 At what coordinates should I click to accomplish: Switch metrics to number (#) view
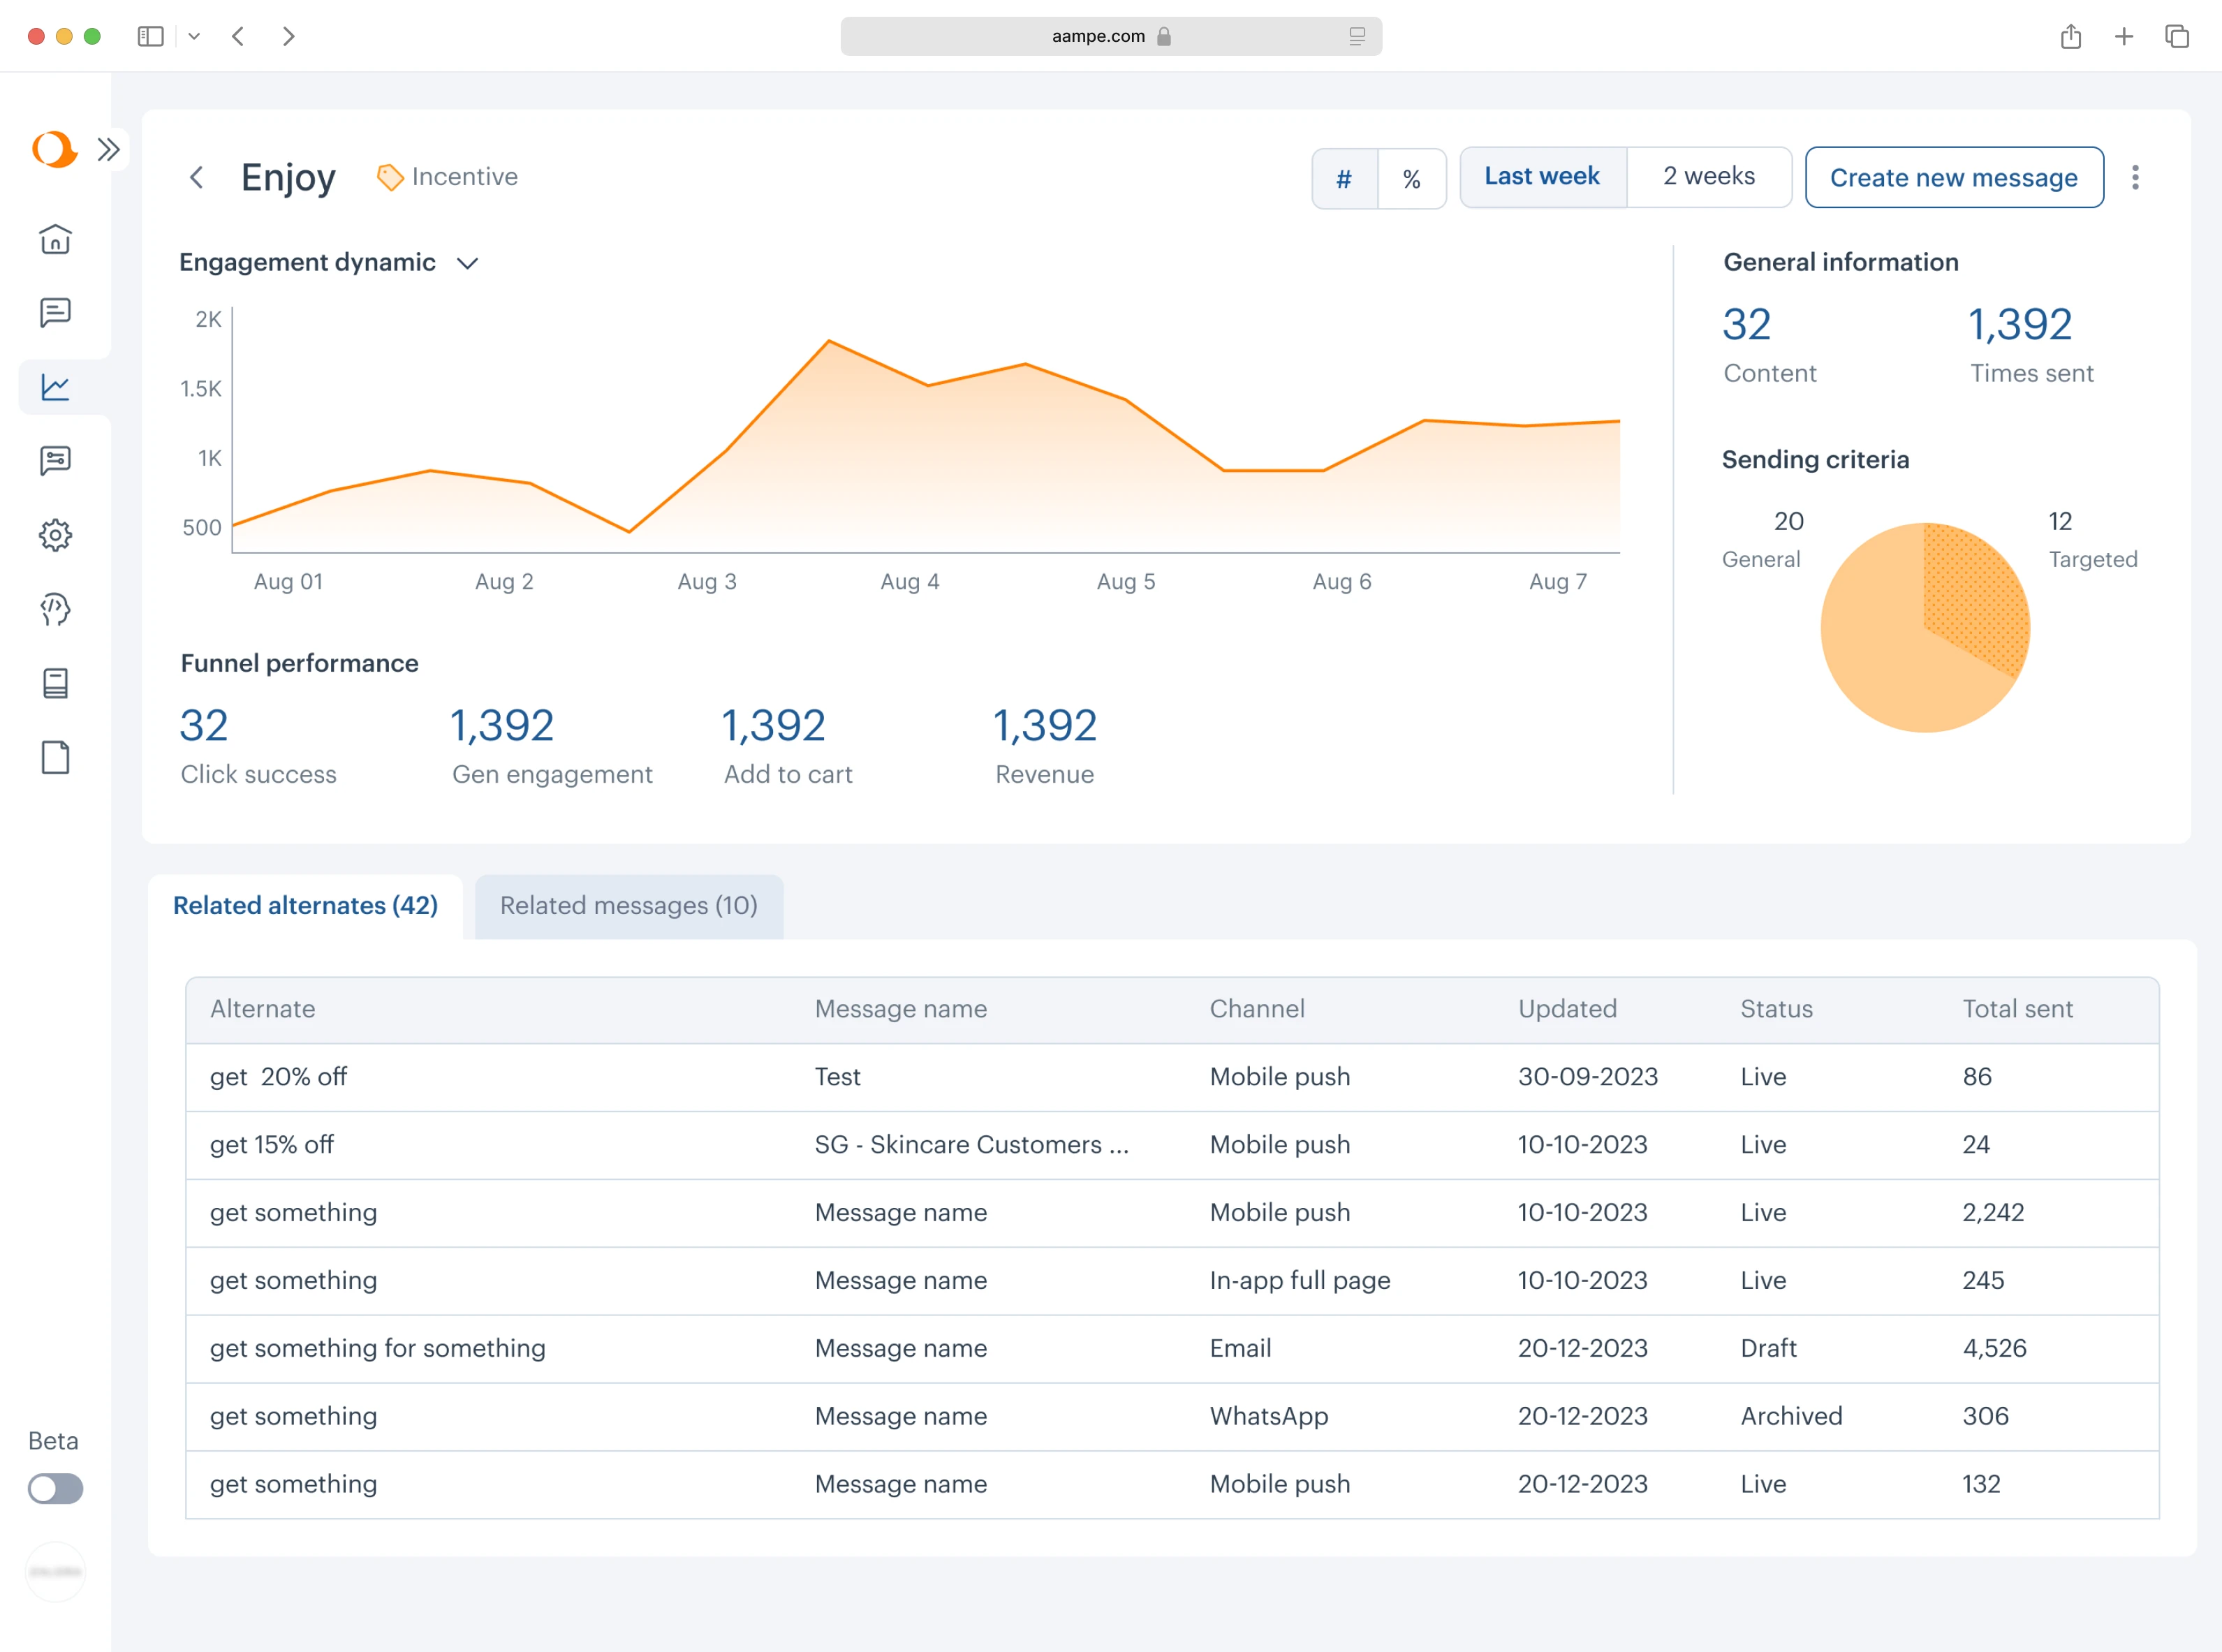pyautogui.click(x=1344, y=179)
